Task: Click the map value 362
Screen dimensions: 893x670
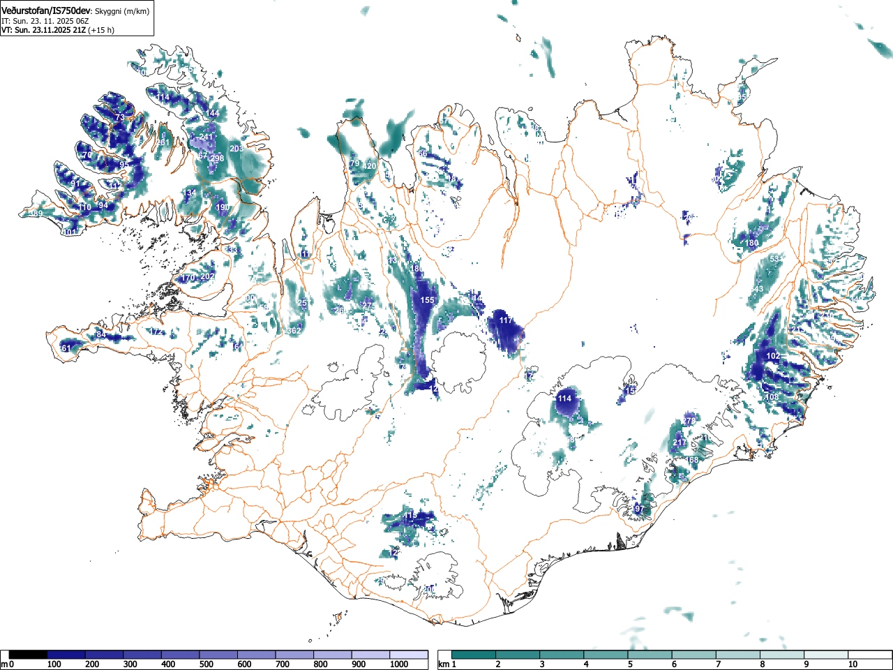Action: tap(294, 331)
